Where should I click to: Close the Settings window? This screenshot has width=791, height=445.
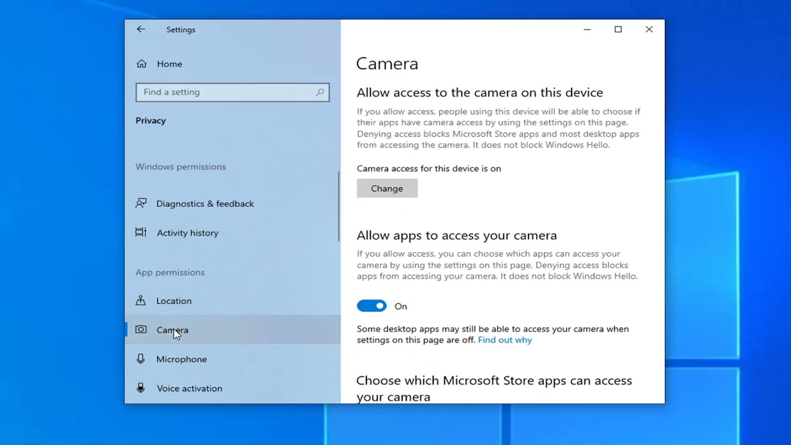pyautogui.click(x=649, y=29)
